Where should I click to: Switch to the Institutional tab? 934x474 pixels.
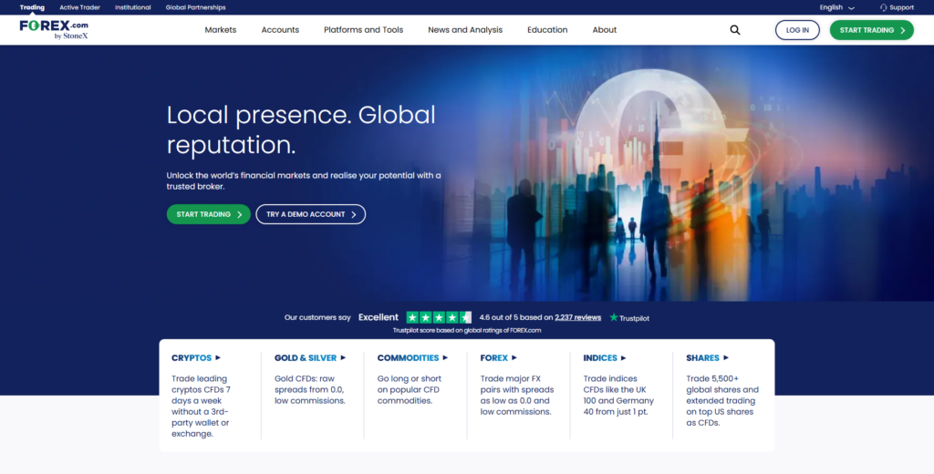[x=133, y=7]
